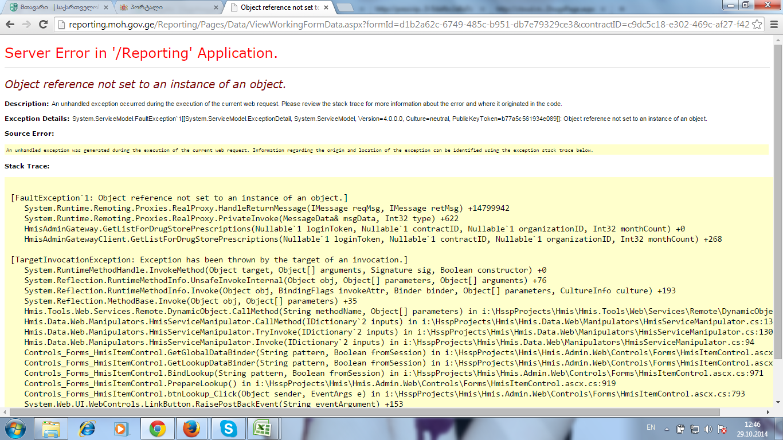This screenshot has width=783, height=440.
Task: Show hidden system tray icons
Action: point(667,429)
